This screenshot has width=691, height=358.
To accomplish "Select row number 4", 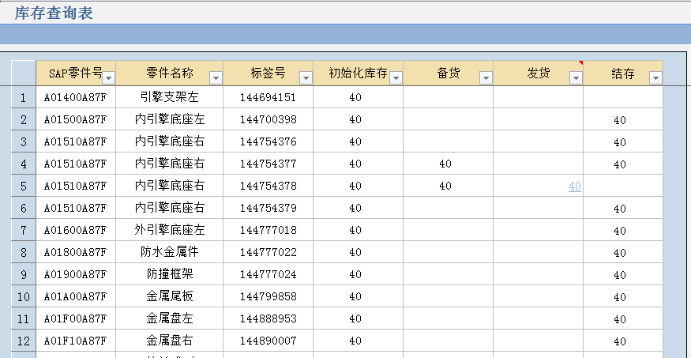I will click(x=24, y=164).
